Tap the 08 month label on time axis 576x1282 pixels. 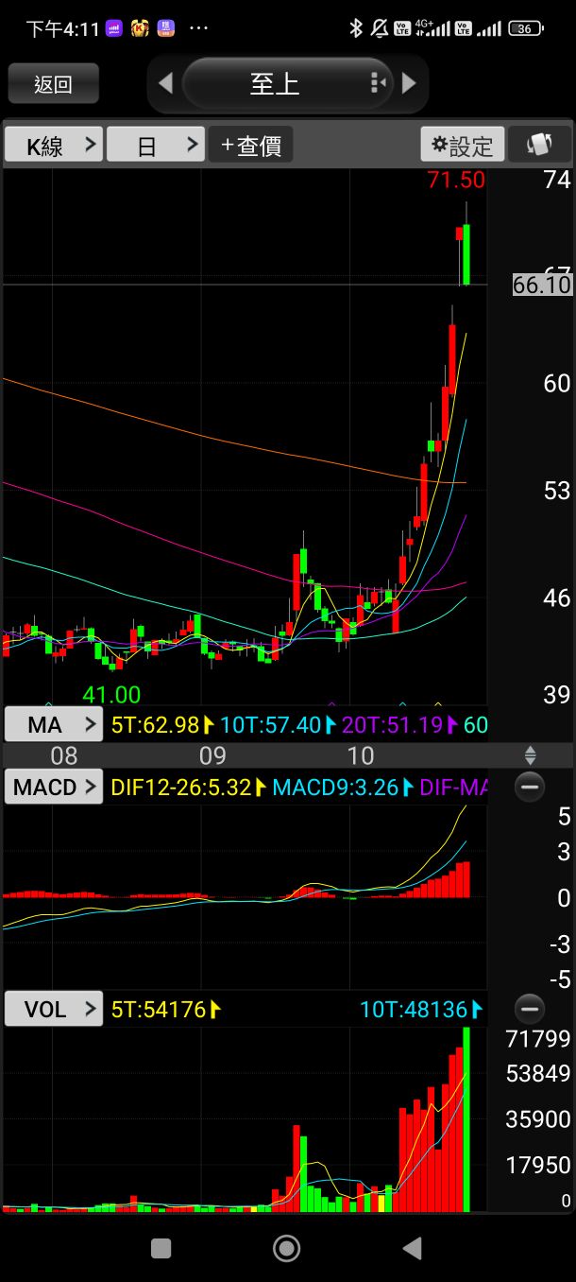tap(64, 755)
